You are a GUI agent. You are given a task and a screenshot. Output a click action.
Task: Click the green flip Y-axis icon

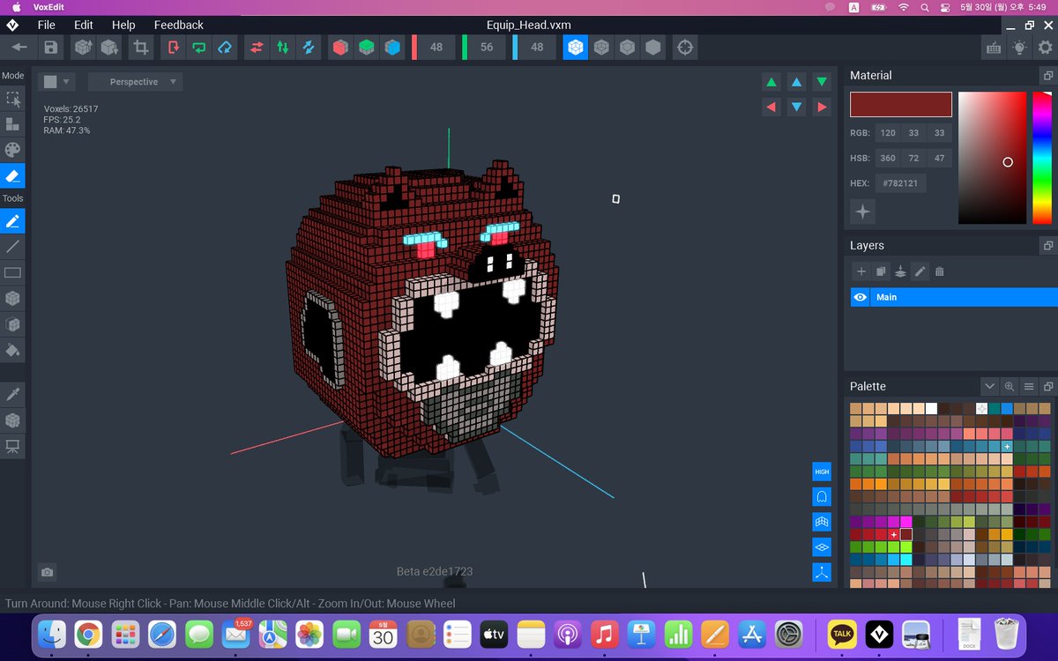199,47
